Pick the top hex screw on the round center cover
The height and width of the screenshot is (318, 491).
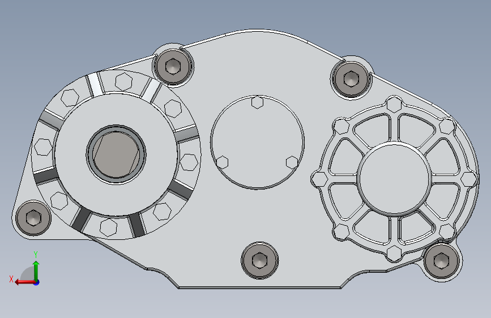click(x=258, y=102)
